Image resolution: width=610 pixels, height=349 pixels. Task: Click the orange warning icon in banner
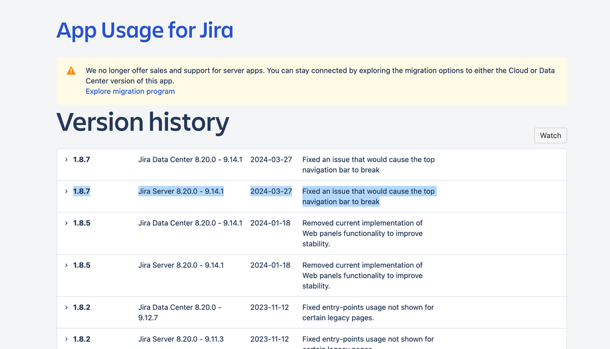(71, 70)
